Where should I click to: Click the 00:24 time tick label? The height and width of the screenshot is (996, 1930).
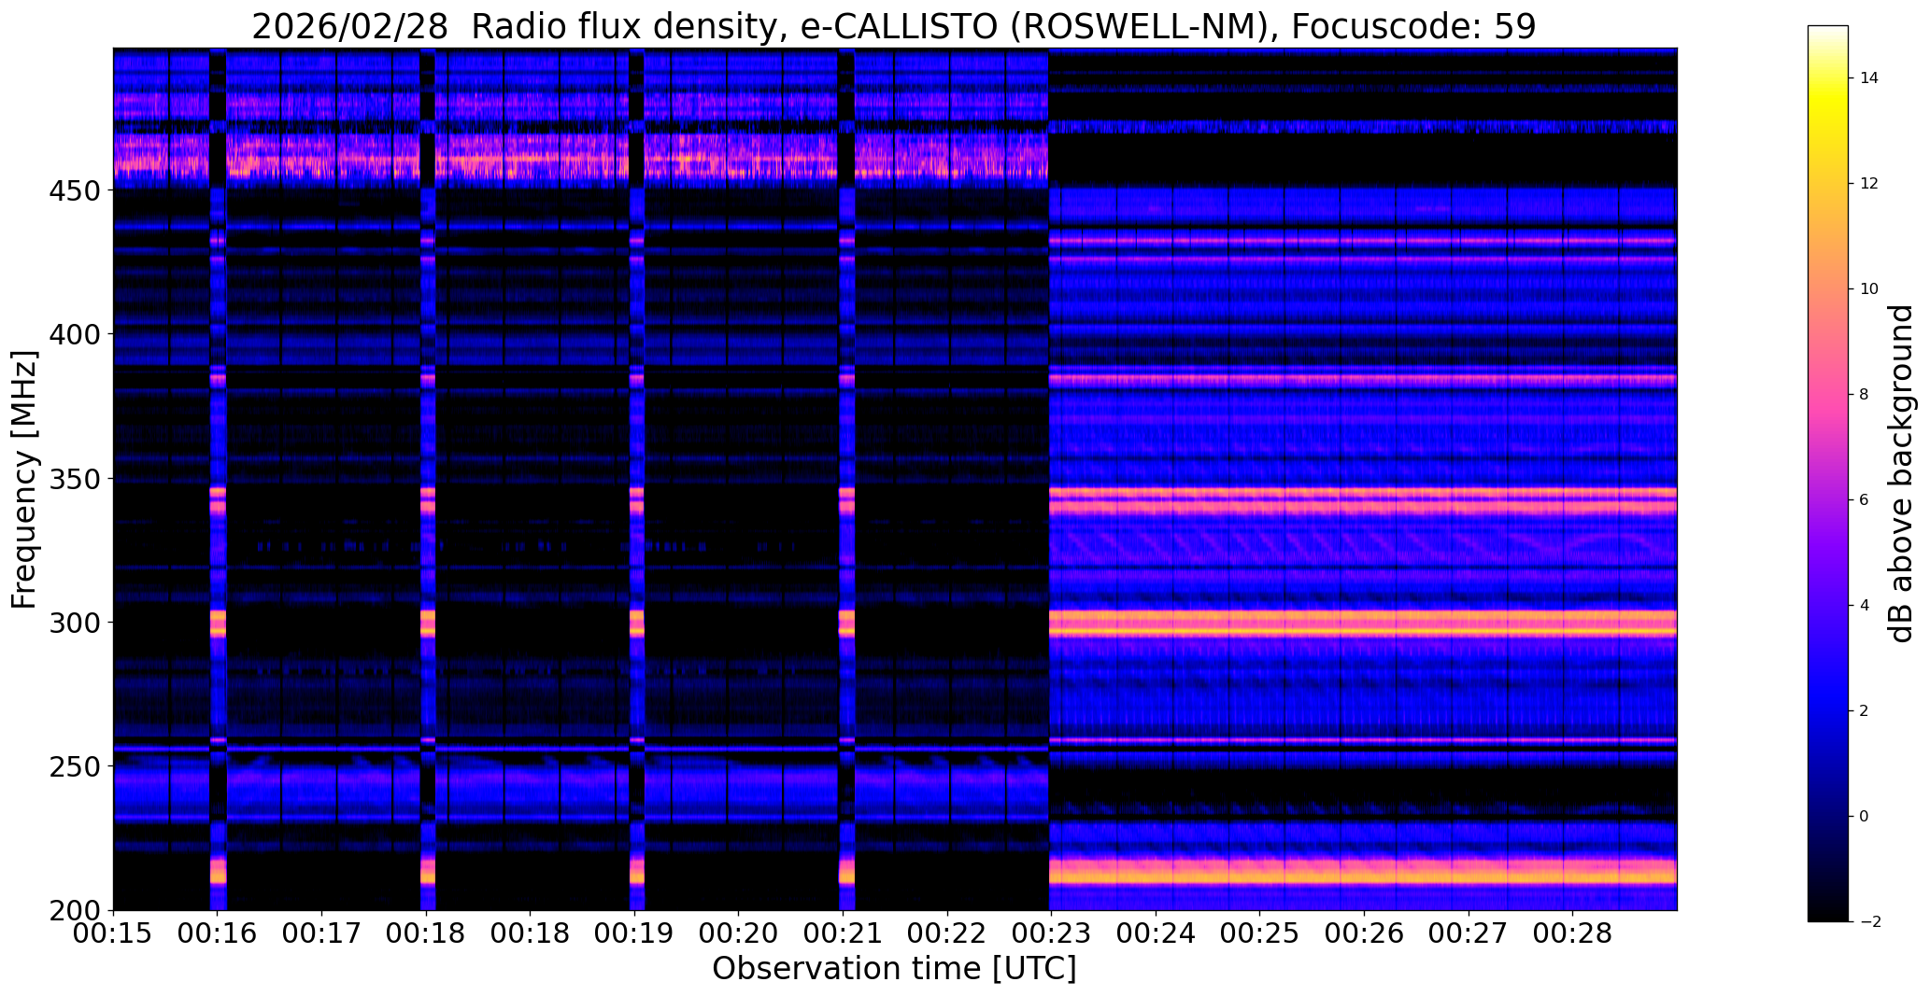[1157, 934]
